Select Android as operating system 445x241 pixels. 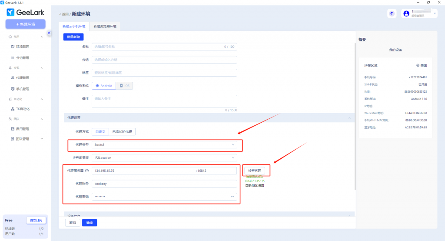pyautogui.click(x=103, y=86)
